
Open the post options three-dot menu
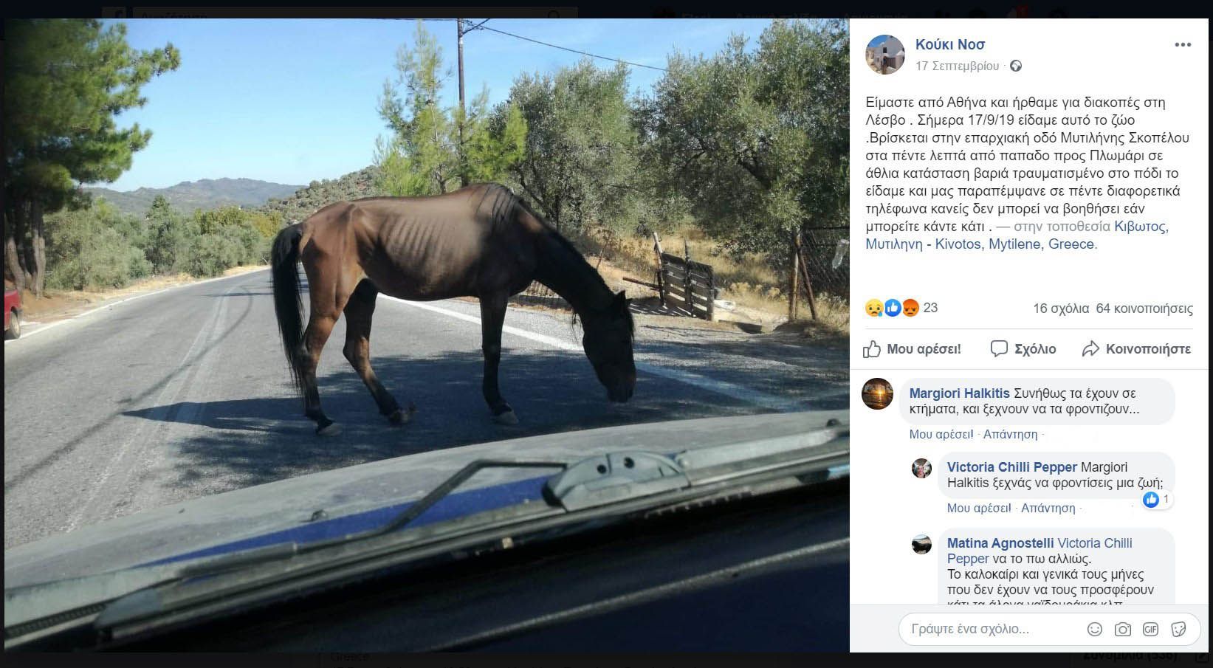click(1183, 45)
